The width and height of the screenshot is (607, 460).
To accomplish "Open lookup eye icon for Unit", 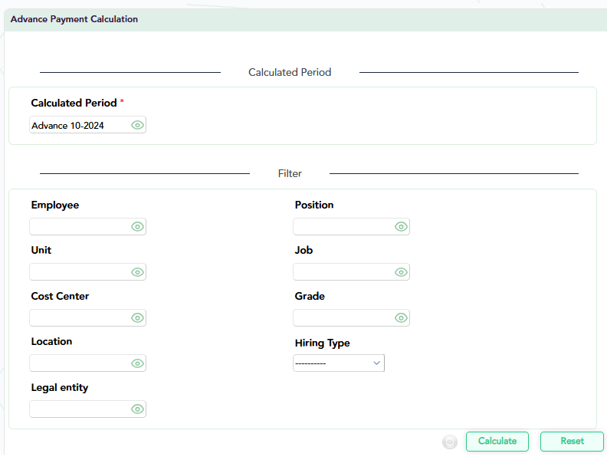I will click(x=137, y=272).
